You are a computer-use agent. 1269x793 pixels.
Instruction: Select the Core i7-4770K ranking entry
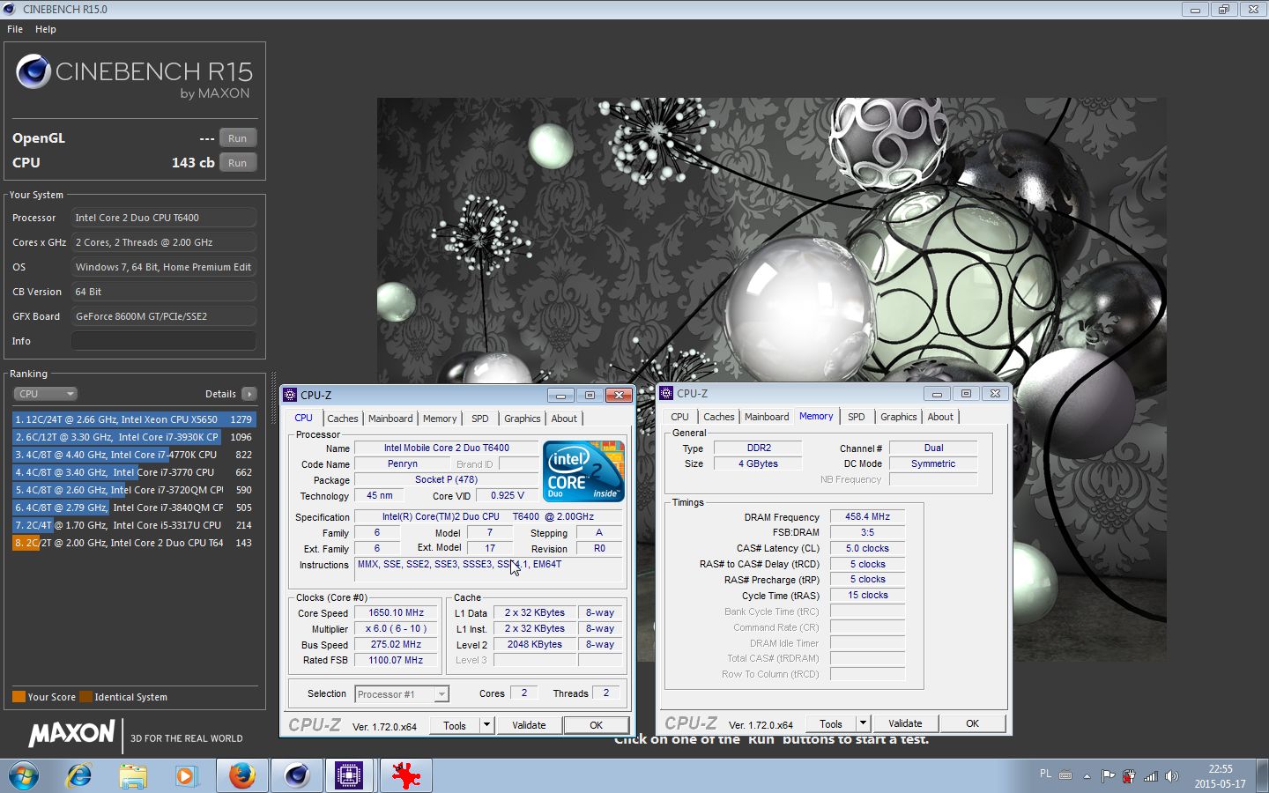pyautogui.click(x=134, y=455)
